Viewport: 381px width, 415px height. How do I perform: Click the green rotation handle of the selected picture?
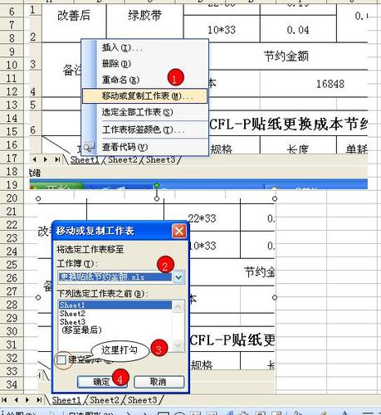pyautogui.click(x=157, y=185)
